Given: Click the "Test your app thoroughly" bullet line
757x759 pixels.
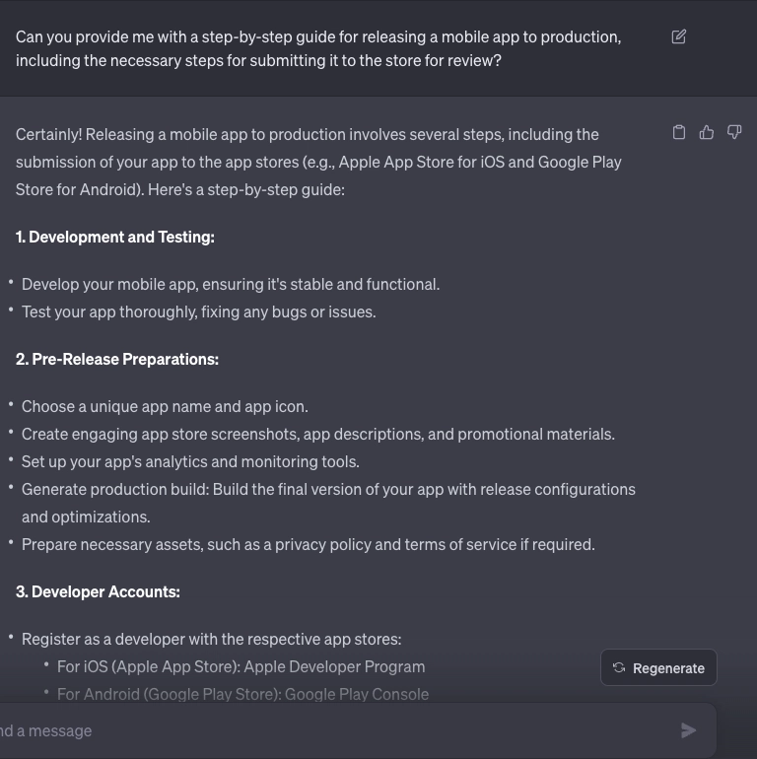Looking at the screenshot, I should coord(199,311).
